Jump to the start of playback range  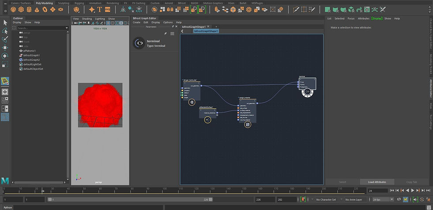click(392, 191)
